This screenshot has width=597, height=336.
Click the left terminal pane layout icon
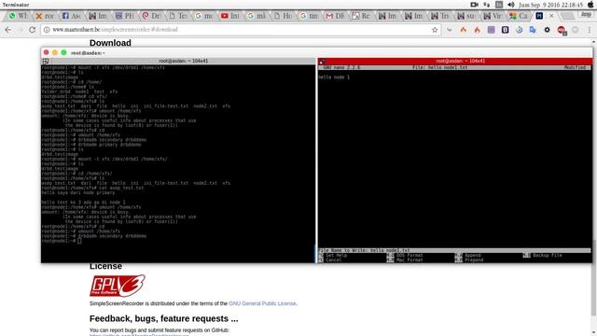46,61
